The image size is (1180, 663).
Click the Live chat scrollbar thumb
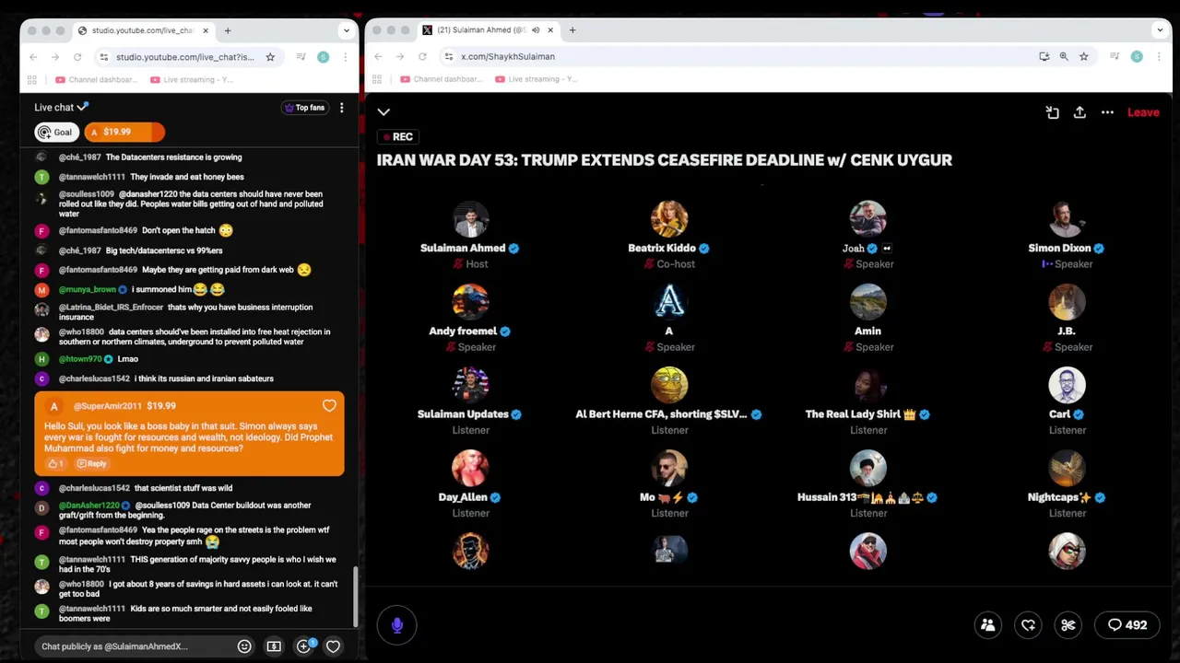point(355,597)
